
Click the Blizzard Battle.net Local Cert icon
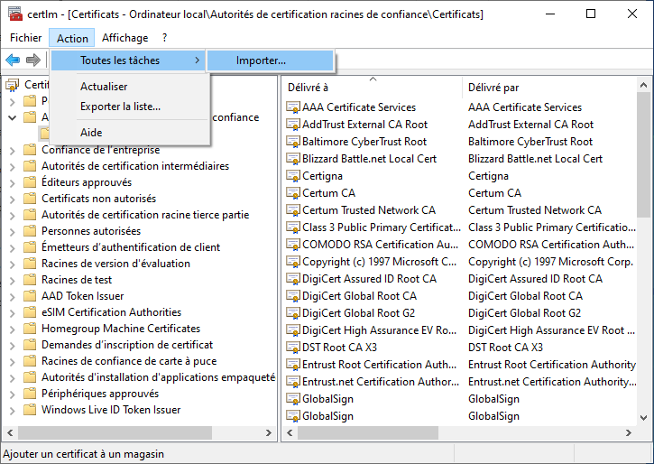pos(293,159)
